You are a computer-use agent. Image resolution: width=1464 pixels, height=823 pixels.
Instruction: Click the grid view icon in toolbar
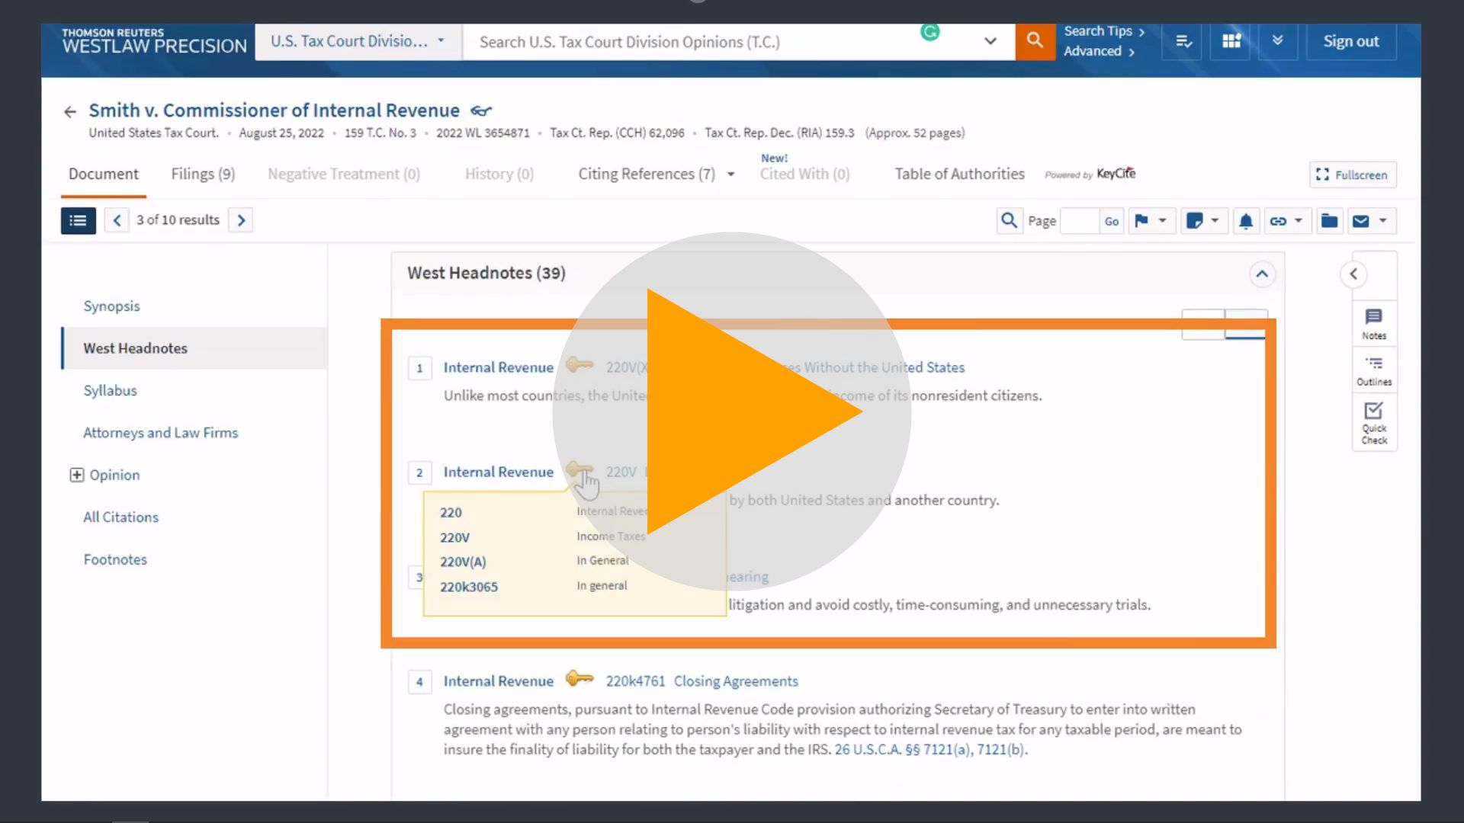(1231, 41)
